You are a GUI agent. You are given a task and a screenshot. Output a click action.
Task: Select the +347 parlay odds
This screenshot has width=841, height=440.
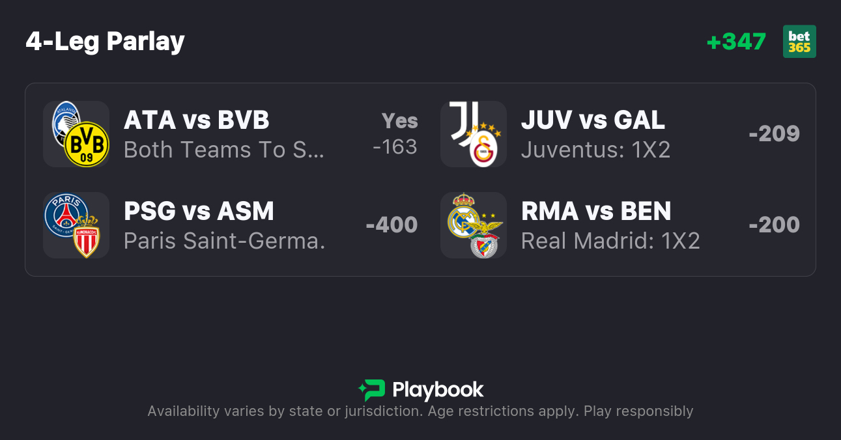click(x=736, y=42)
